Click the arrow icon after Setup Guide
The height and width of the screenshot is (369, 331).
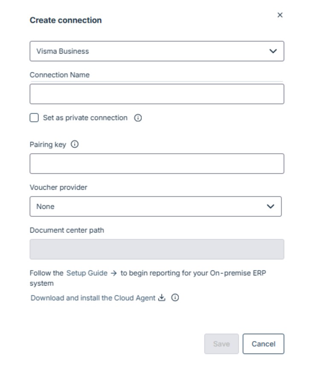113,274
